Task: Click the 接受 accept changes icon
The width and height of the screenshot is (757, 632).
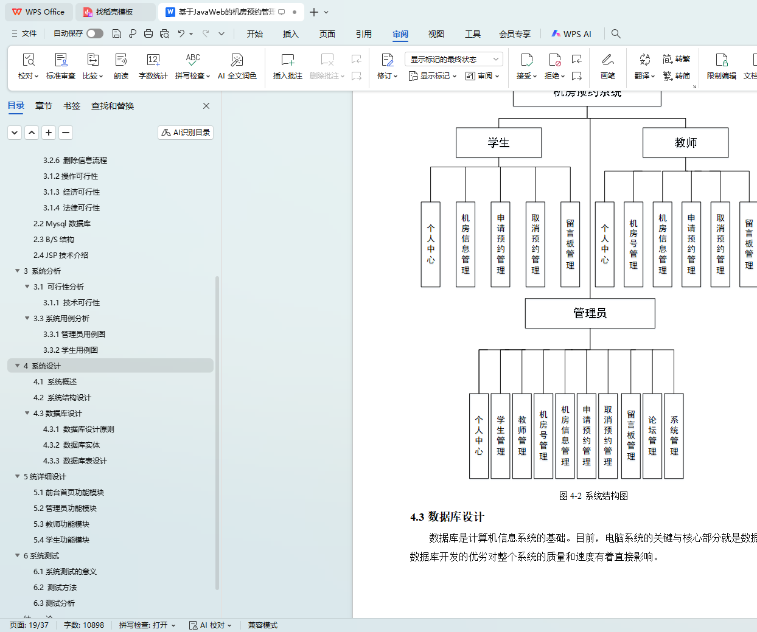Action: coord(527,60)
